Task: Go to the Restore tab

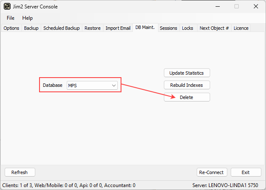Action: 92,28
